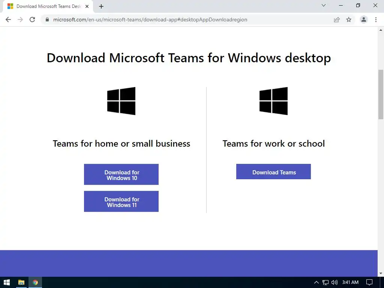Open the Windows Start menu
The width and height of the screenshot is (384, 288).
tap(7, 282)
